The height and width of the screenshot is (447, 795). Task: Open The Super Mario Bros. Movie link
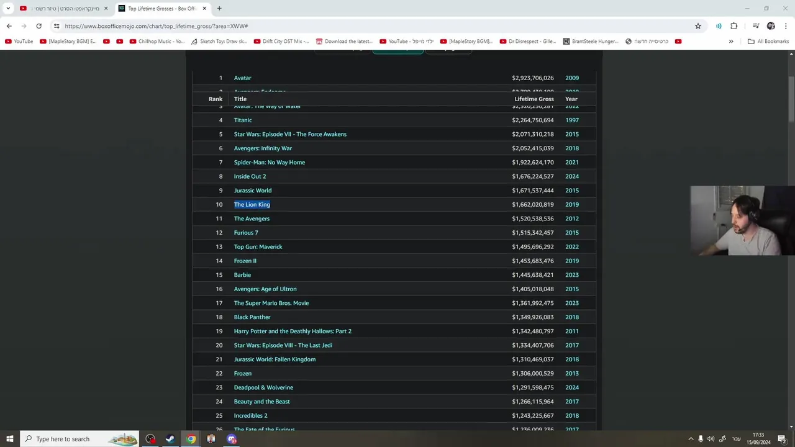(271, 303)
